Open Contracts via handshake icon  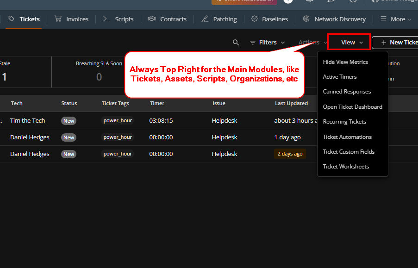coord(167,19)
